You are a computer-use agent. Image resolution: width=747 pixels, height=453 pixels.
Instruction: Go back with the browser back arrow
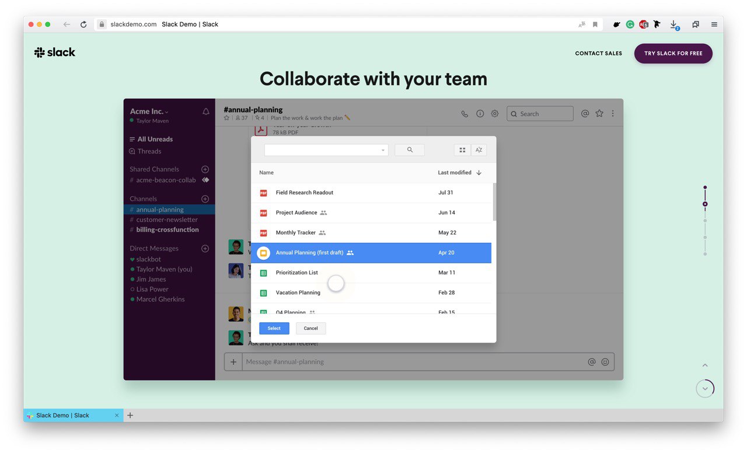point(67,25)
